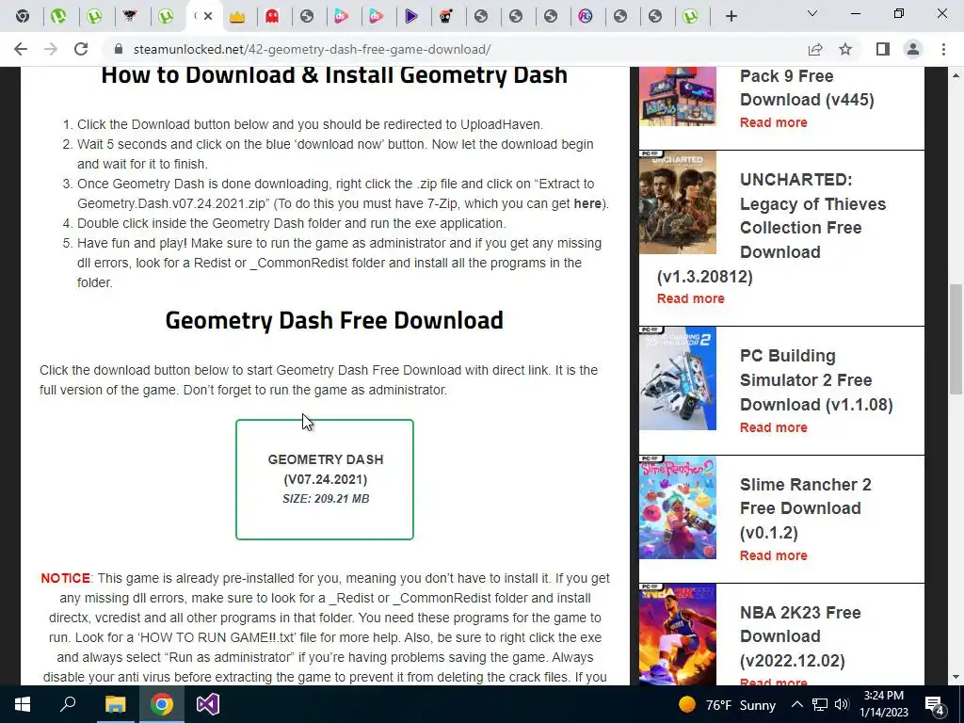The height and width of the screenshot is (723, 964).
Task: Open Windows taskbar search
Action: click(68, 704)
